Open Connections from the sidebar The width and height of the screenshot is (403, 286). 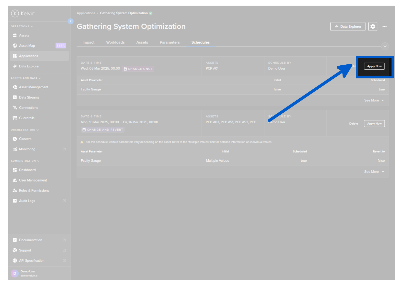coord(28,108)
